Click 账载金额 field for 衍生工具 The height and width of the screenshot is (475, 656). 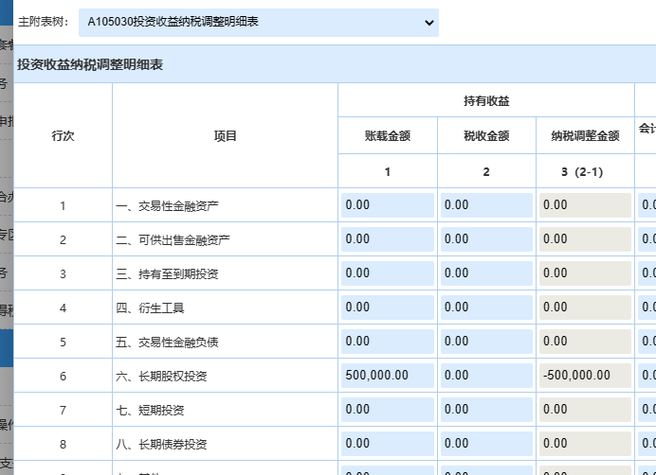click(387, 308)
